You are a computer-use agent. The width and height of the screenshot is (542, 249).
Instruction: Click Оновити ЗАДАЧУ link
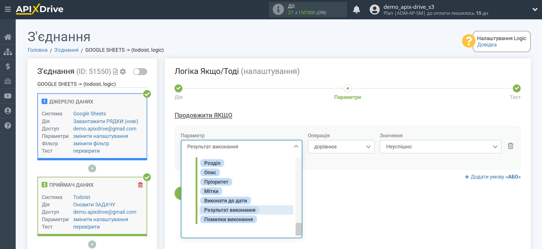94,205
